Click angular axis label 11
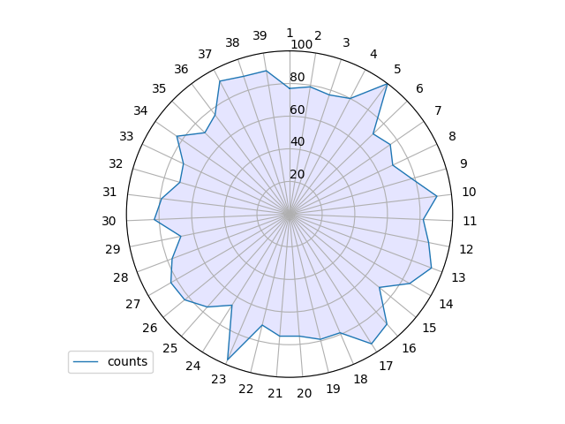The image size is (565, 424). click(470, 221)
